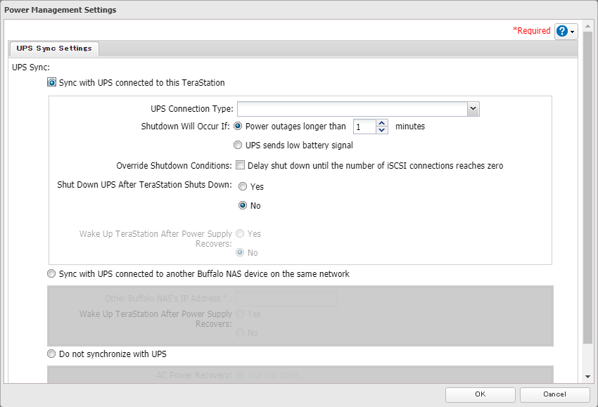The width and height of the screenshot is (598, 407).
Task: Increase outage minutes with up arrow
Action: click(x=382, y=124)
